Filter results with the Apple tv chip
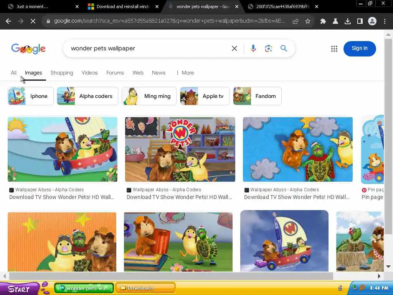393x295 pixels. coord(205,96)
